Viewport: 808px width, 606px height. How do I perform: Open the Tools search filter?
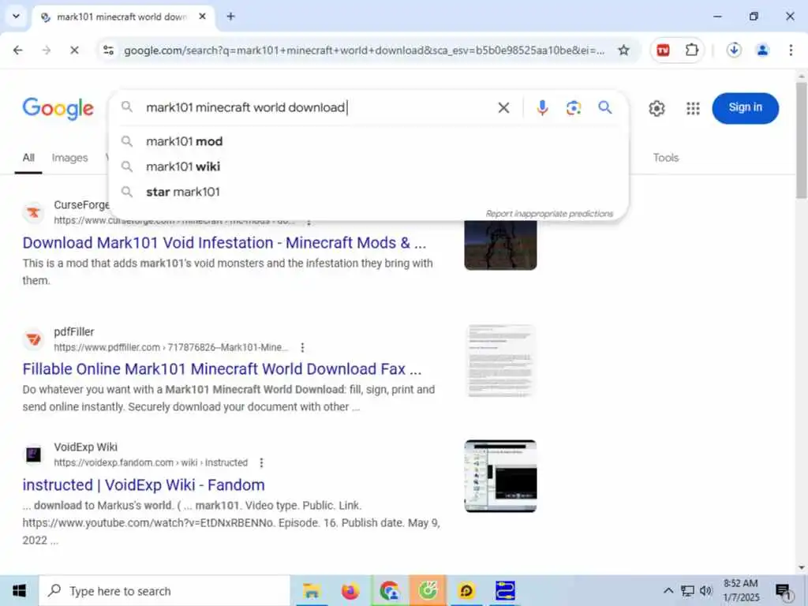click(x=666, y=158)
